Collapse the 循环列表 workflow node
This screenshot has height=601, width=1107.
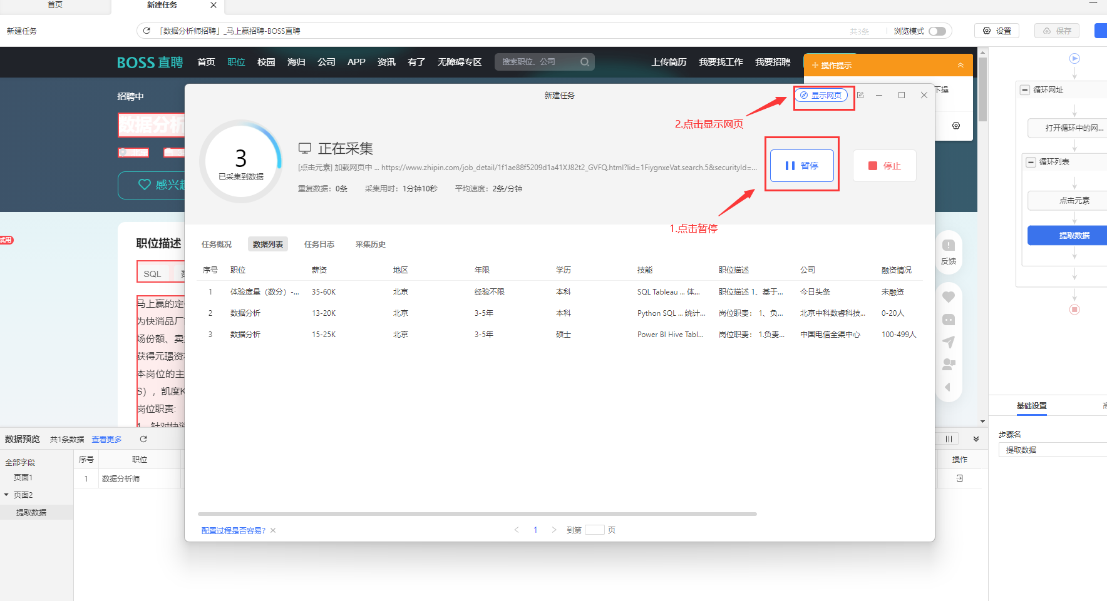1031,162
